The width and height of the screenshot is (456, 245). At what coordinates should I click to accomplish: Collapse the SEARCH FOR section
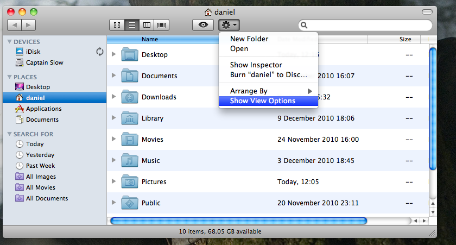[x=10, y=134]
